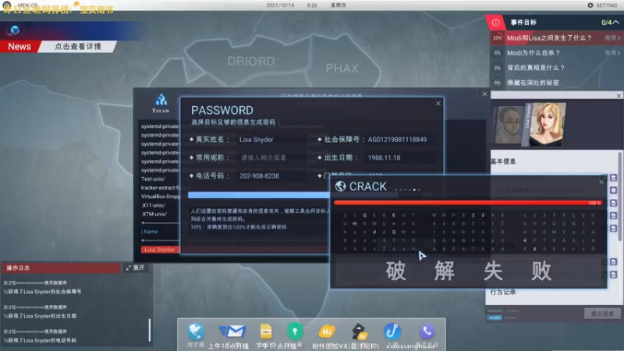Click the blue password accuracy progress bar
The image size is (624, 351).
pyautogui.click(x=259, y=195)
